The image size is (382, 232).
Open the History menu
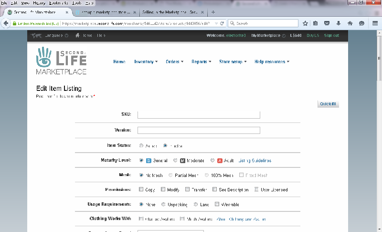coord(39,3)
